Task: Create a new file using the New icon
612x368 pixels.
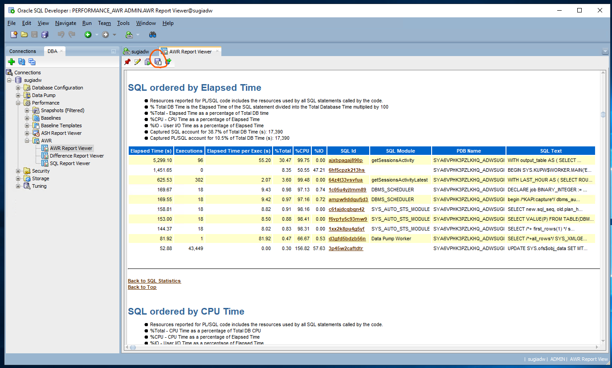Action: [x=13, y=34]
